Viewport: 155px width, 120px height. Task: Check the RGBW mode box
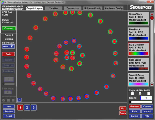[148, 94]
